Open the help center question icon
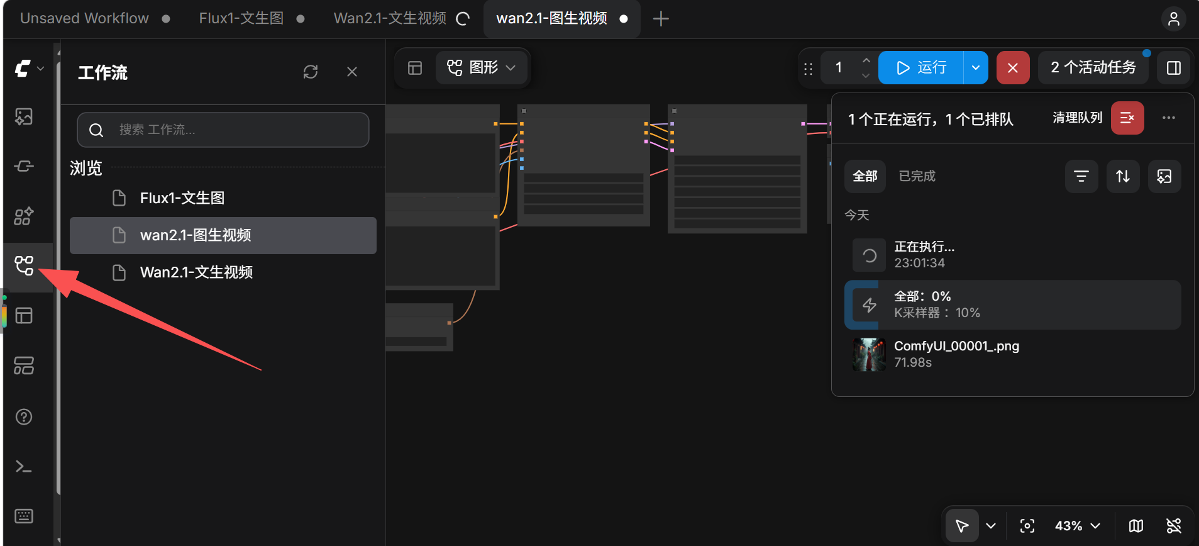Image resolution: width=1199 pixels, height=546 pixels. (x=24, y=416)
